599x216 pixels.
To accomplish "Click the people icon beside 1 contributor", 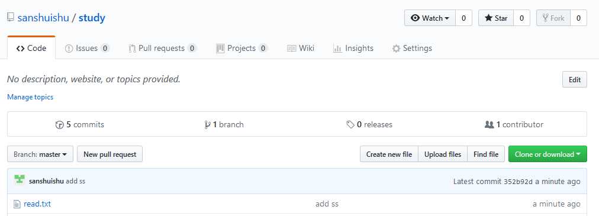I will (x=489, y=124).
